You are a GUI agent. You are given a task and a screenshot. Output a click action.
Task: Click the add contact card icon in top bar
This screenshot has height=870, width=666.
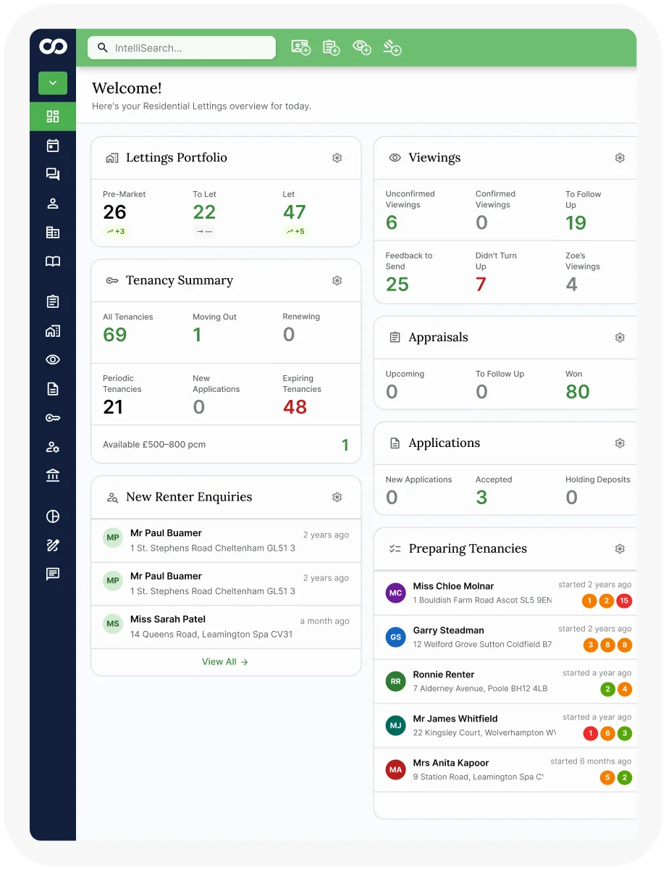tap(301, 48)
